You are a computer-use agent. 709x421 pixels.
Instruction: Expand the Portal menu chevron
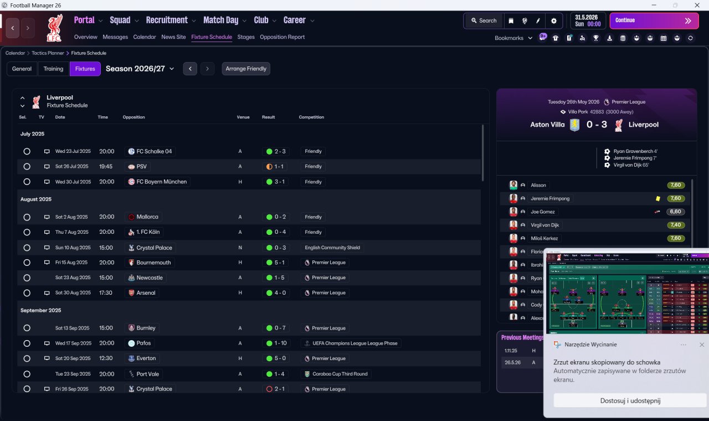[x=100, y=21]
